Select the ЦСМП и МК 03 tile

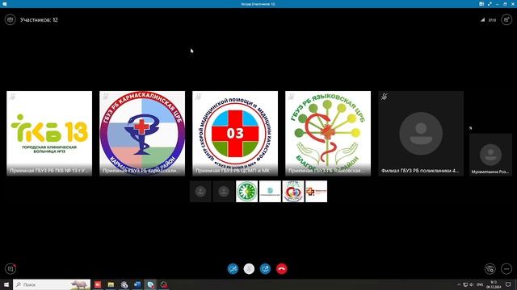click(235, 134)
